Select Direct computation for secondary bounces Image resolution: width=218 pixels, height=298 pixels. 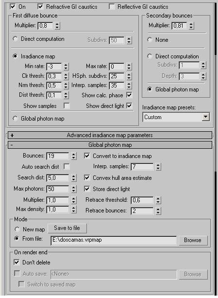click(x=150, y=56)
